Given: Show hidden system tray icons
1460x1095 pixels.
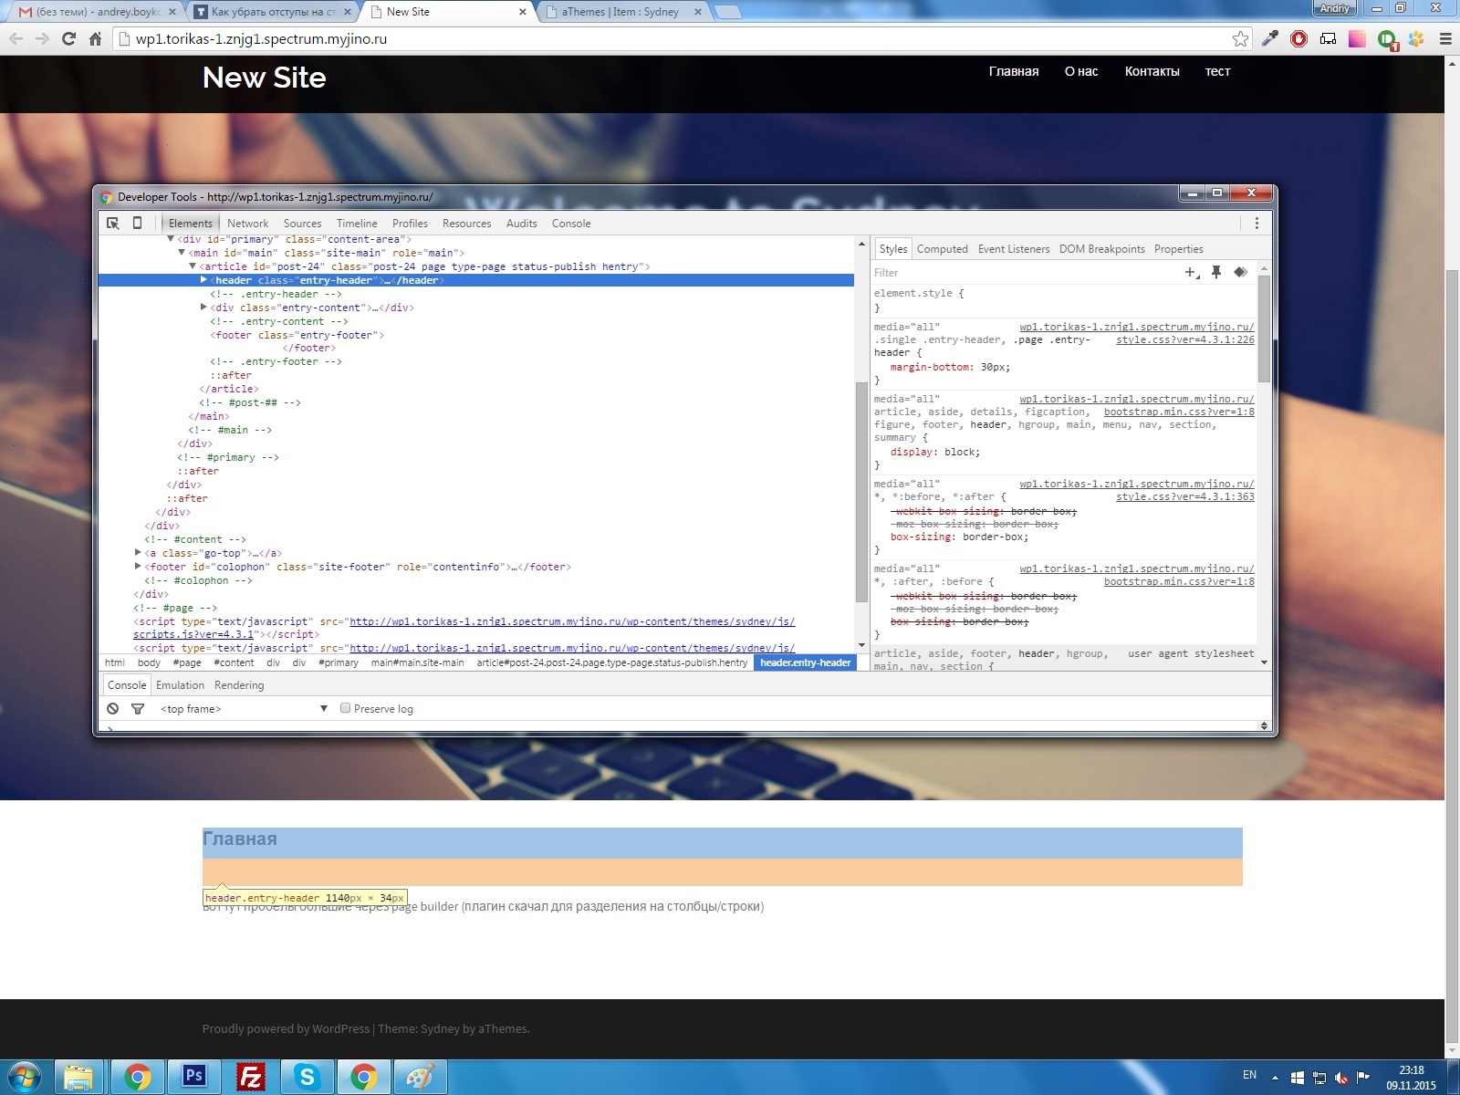Looking at the screenshot, I should tap(1275, 1078).
